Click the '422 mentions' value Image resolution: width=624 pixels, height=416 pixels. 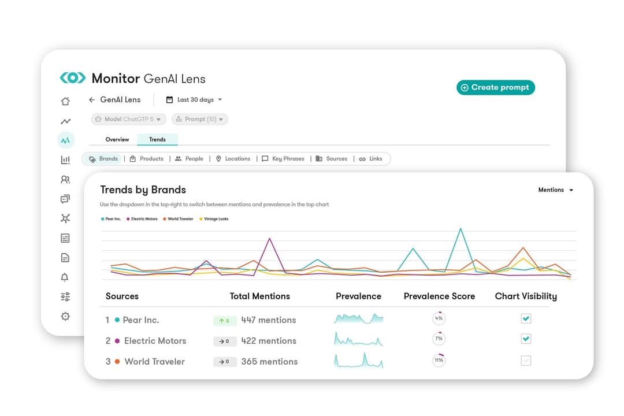click(269, 341)
